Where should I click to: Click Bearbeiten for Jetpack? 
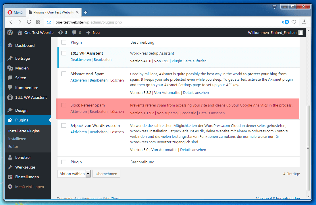(x=99, y=132)
